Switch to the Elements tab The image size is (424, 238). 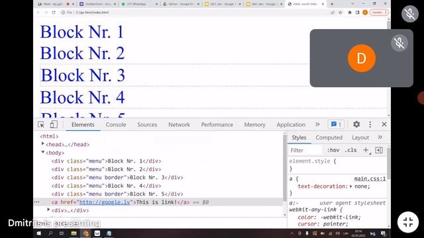click(83, 125)
